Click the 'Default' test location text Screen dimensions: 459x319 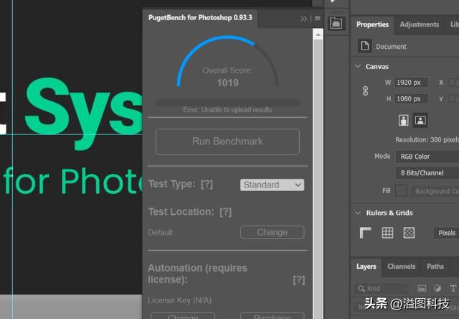pyautogui.click(x=160, y=233)
